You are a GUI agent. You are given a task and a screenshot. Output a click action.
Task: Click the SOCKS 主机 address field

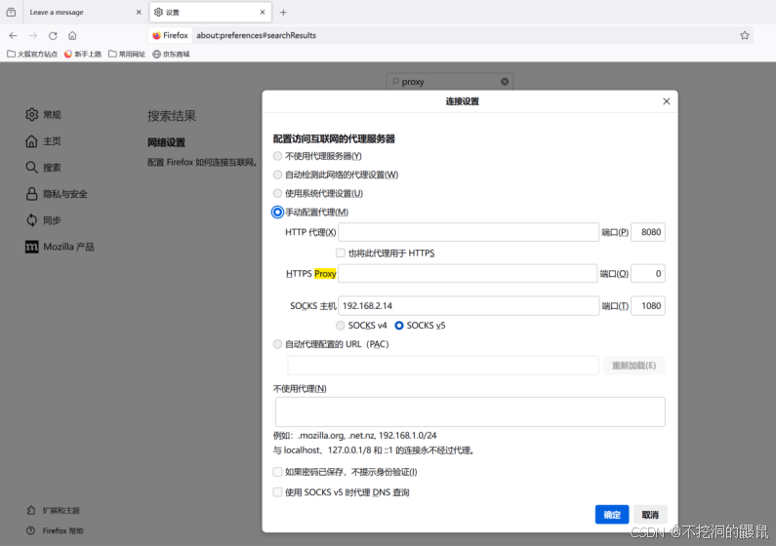[x=469, y=306]
